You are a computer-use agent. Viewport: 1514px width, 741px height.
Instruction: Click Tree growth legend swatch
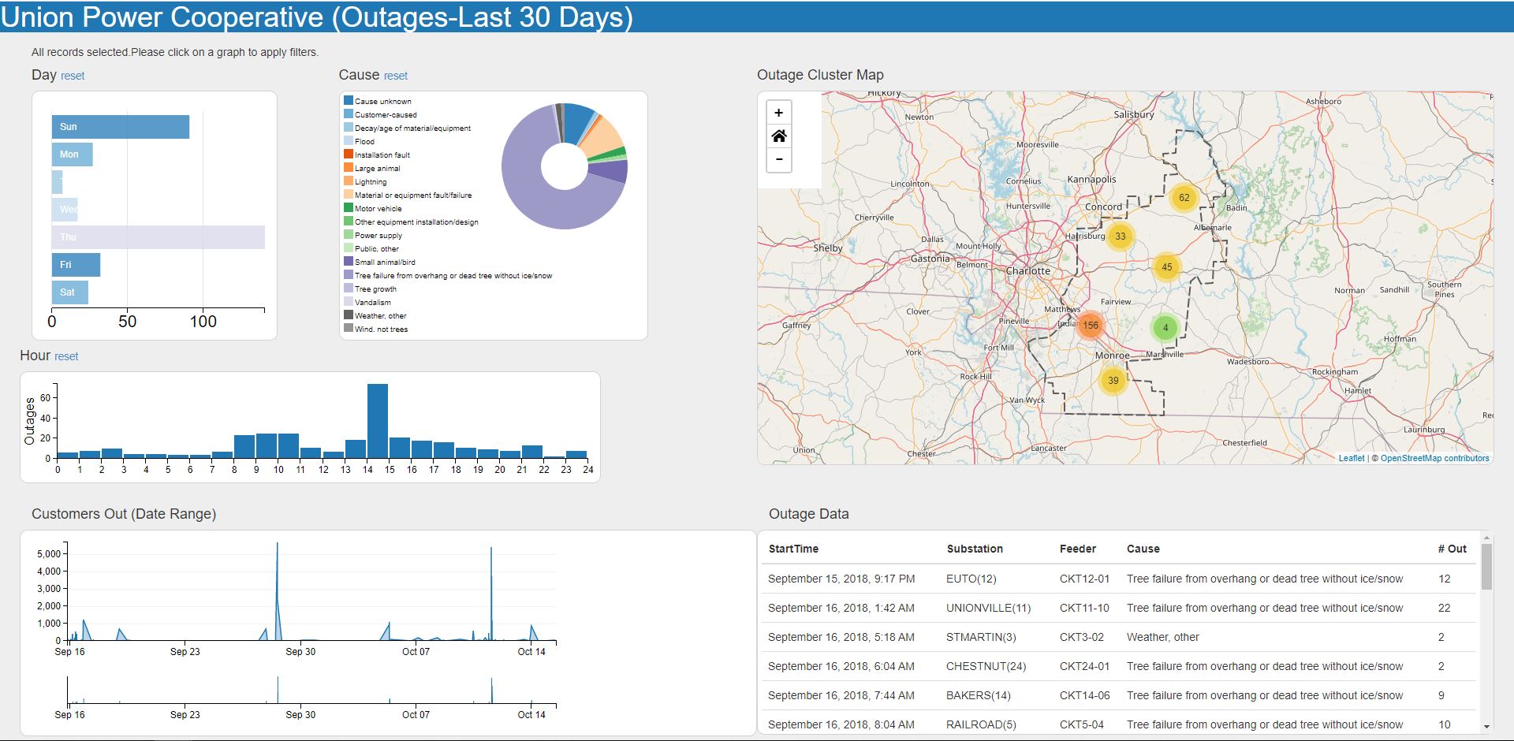coord(349,289)
